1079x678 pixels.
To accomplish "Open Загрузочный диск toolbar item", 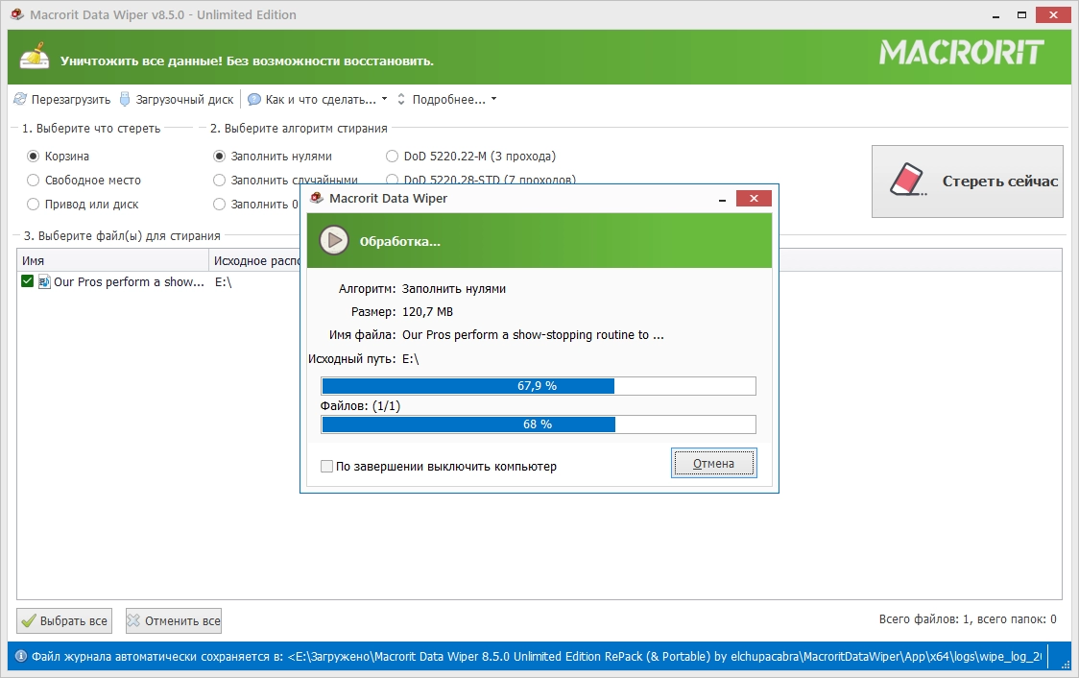I will (177, 99).
